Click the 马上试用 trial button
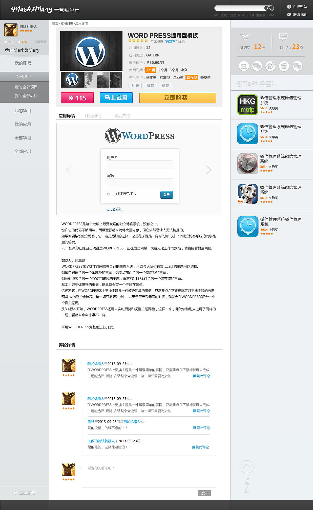The image size is (313, 510). coord(116,98)
